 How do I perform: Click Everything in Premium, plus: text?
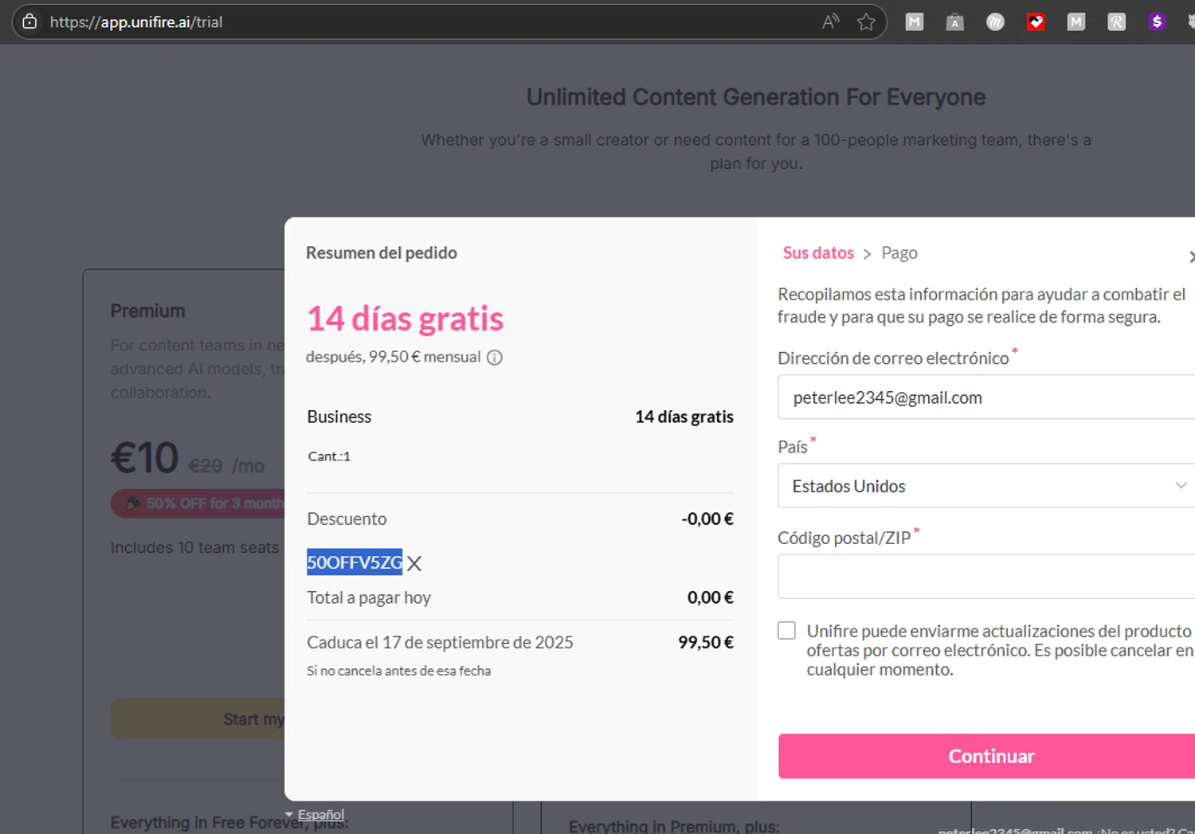pyautogui.click(x=674, y=827)
